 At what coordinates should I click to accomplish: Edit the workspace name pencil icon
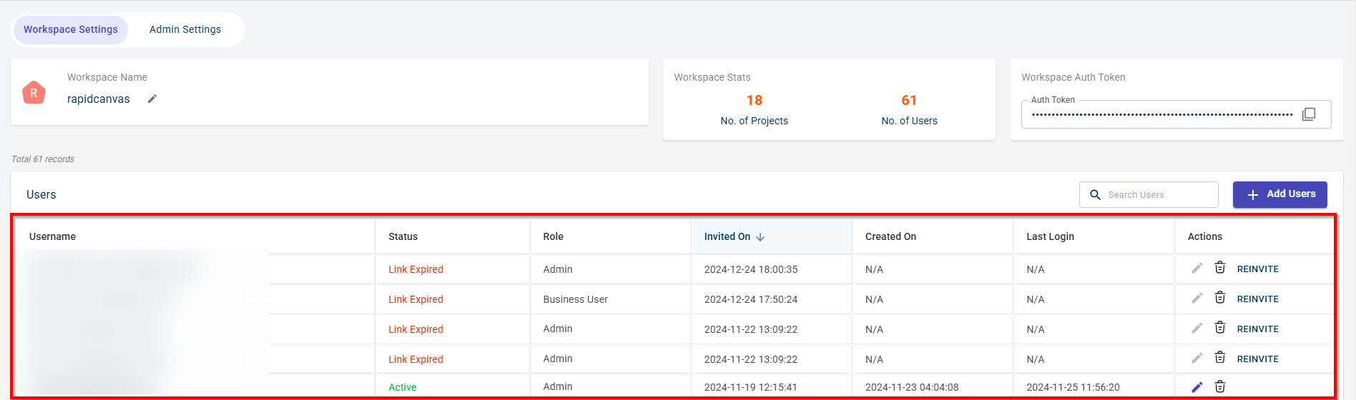(152, 99)
